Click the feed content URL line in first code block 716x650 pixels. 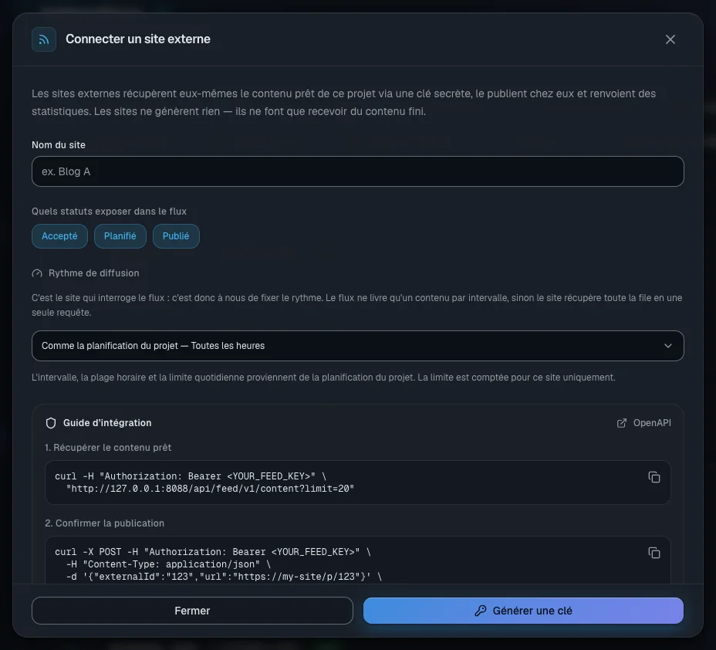pos(210,489)
